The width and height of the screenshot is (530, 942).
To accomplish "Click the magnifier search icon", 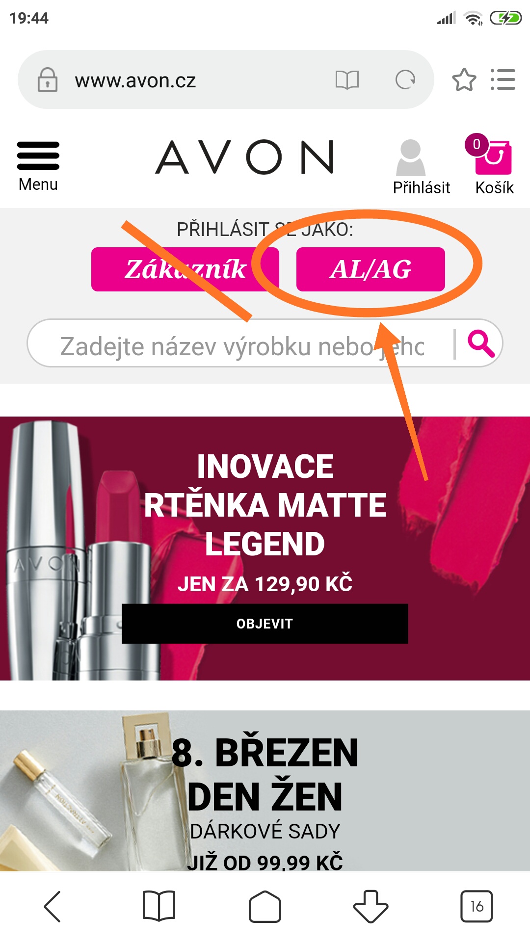I will point(481,343).
